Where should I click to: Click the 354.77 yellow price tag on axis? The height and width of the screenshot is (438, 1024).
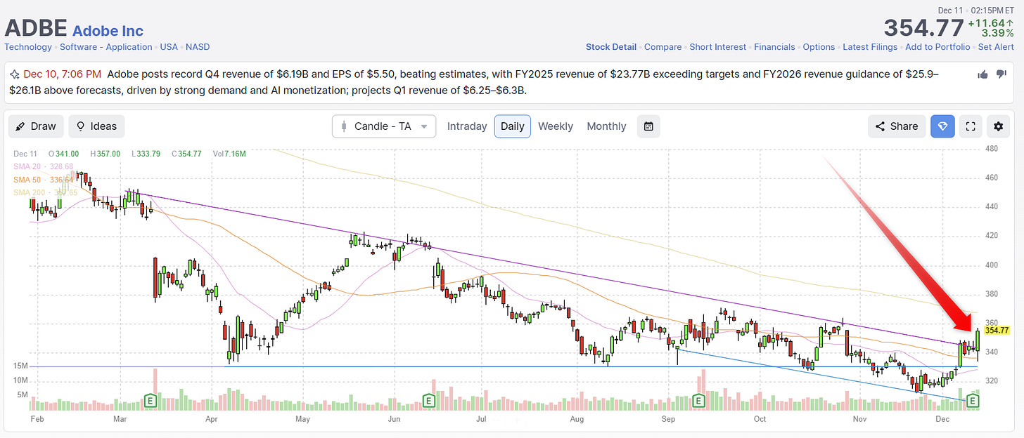coord(997,330)
